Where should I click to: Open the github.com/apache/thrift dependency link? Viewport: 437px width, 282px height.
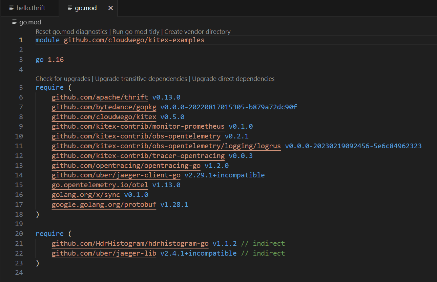coord(100,97)
